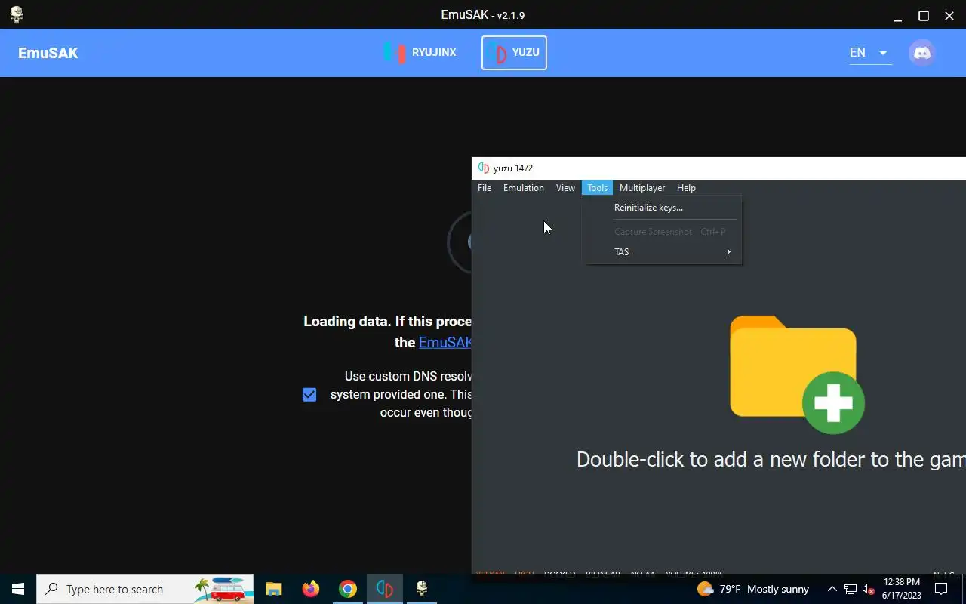Open the weather widget showing 79°F
Viewport: 966px width, 604px height.
[753, 589]
